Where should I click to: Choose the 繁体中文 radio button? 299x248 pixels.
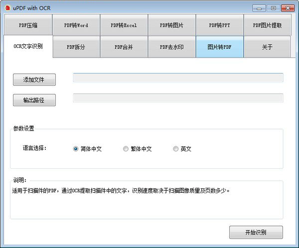coord(126,149)
